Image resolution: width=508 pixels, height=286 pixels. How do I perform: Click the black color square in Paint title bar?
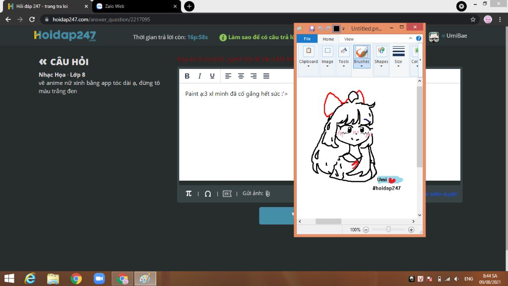coord(336,28)
